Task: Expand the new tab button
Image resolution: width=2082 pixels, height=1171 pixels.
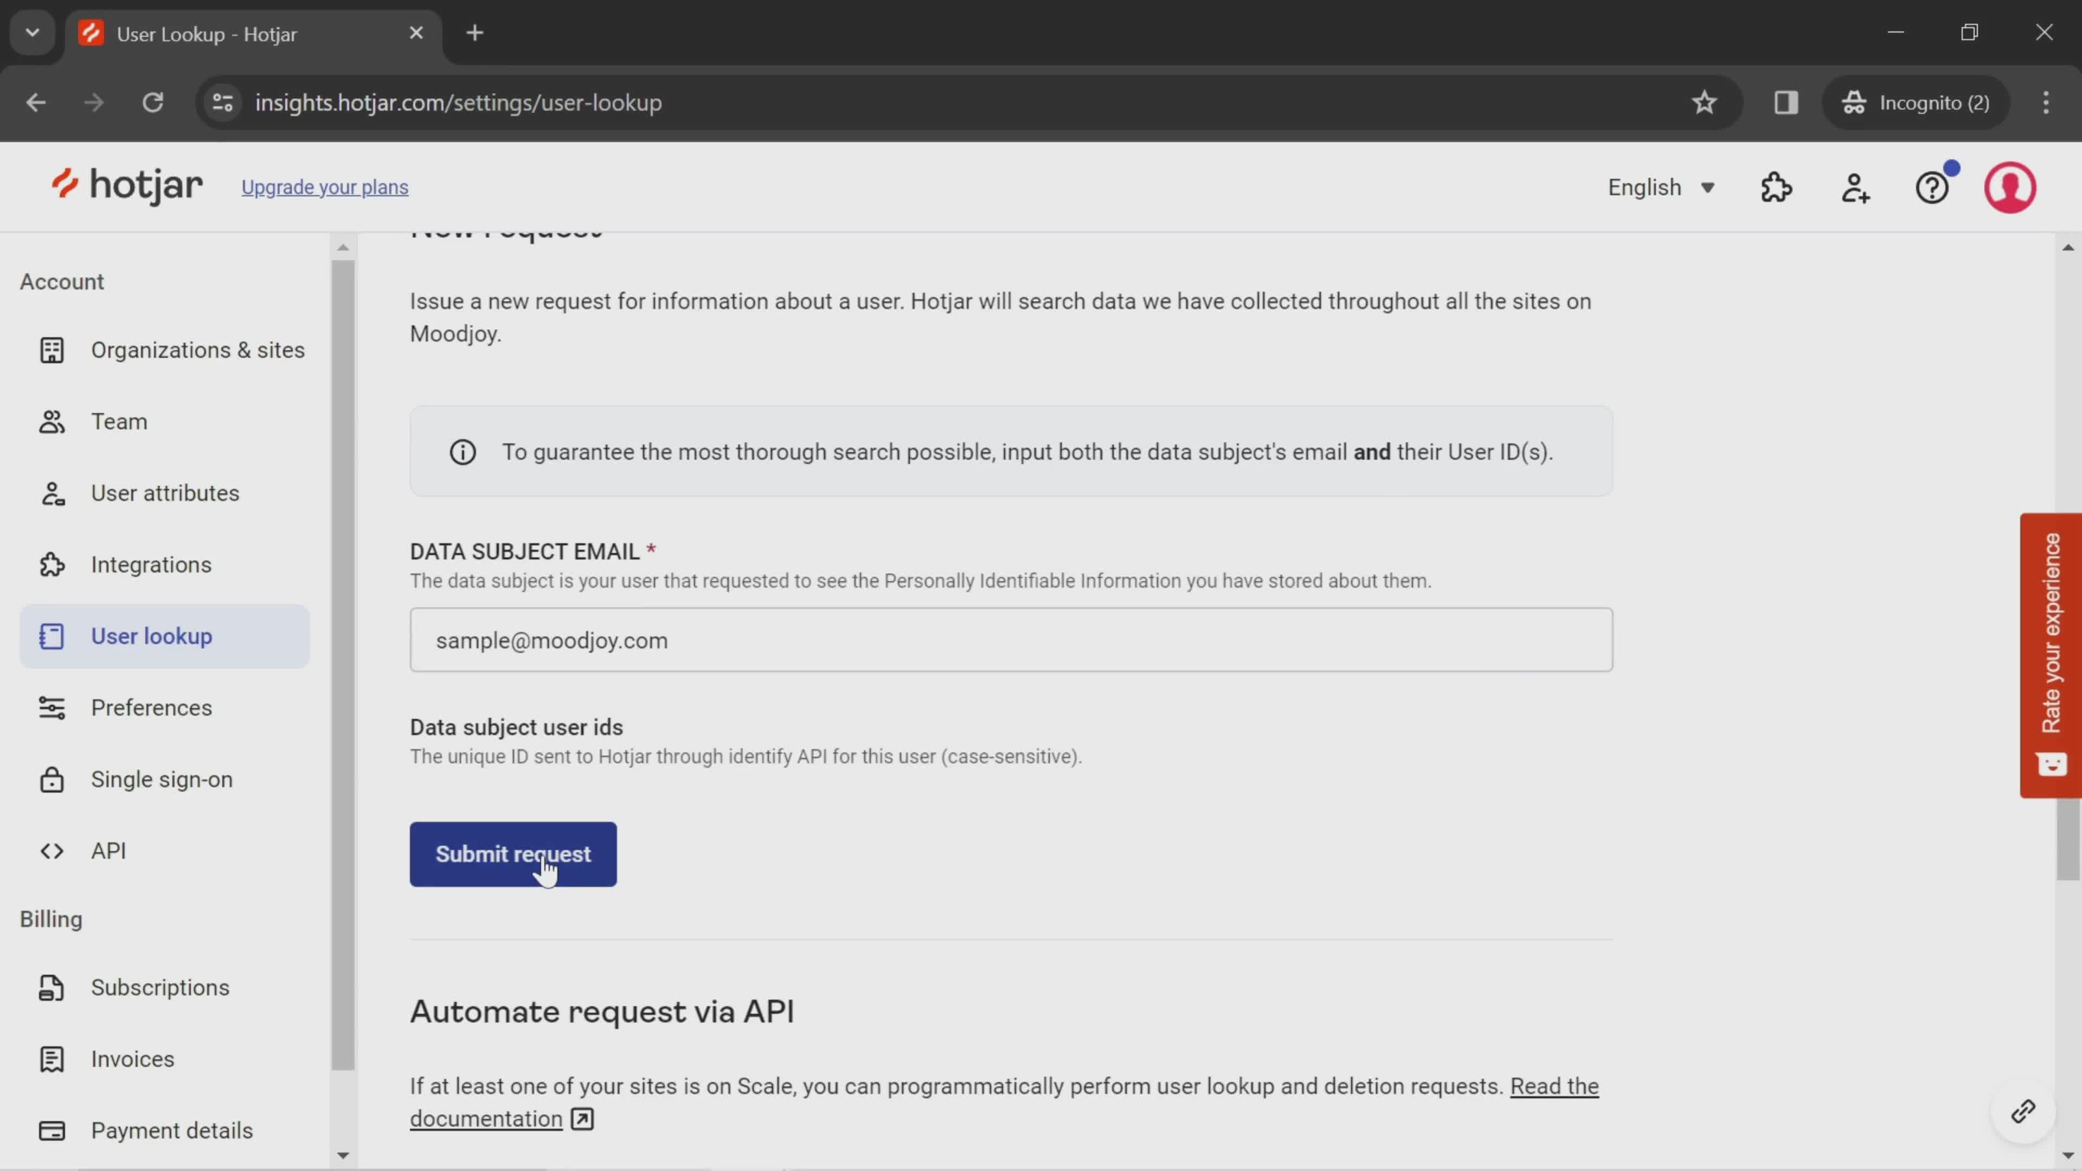Action: 475,31
